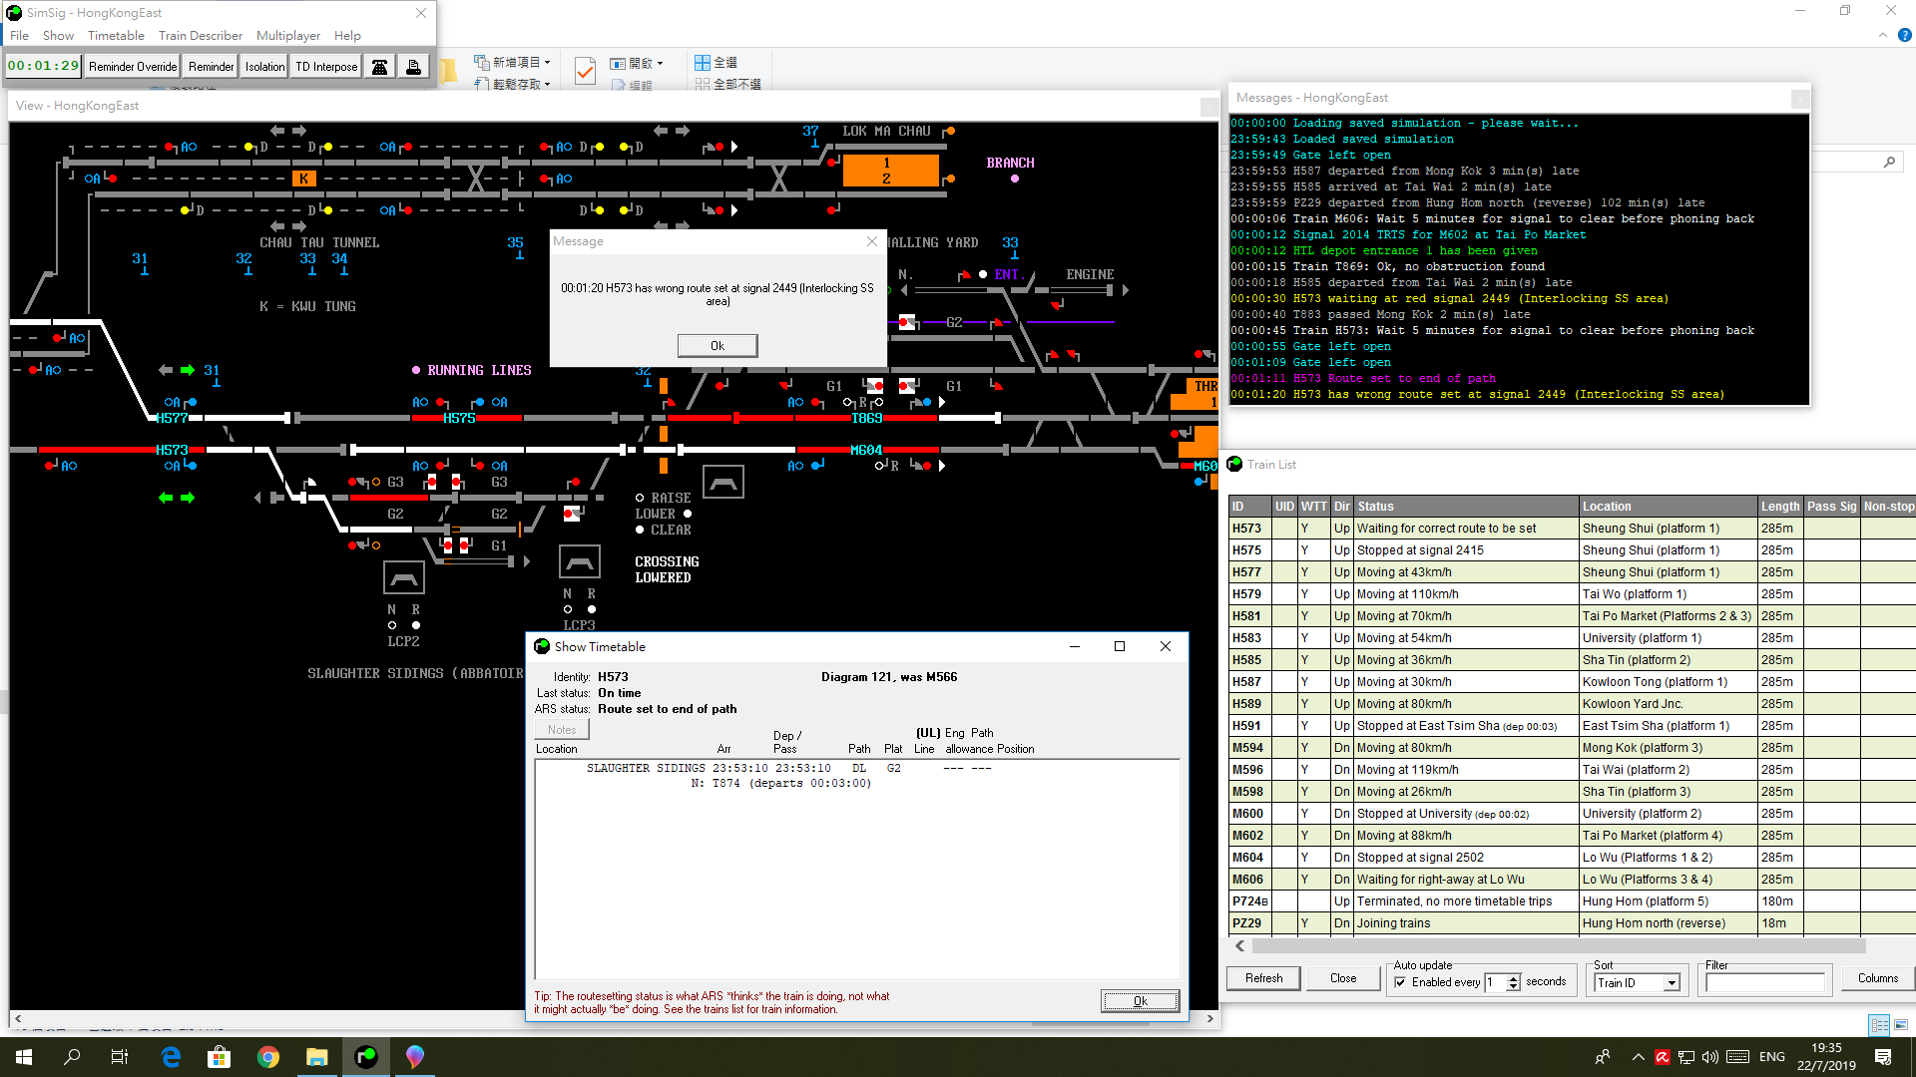Viewport: 1916px width, 1077px height.
Task: Open Windows Start menu
Action: [24, 1057]
